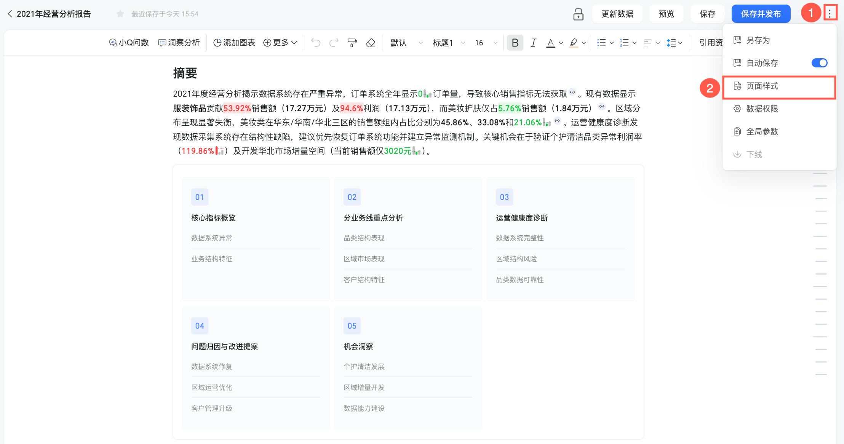Select 页面样式 menu item
This screenshot has height=444, width=844.
coord(762,86)
